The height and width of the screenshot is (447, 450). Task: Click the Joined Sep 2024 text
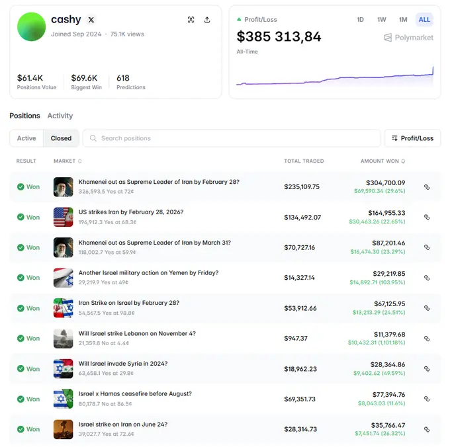pos(76,34)
